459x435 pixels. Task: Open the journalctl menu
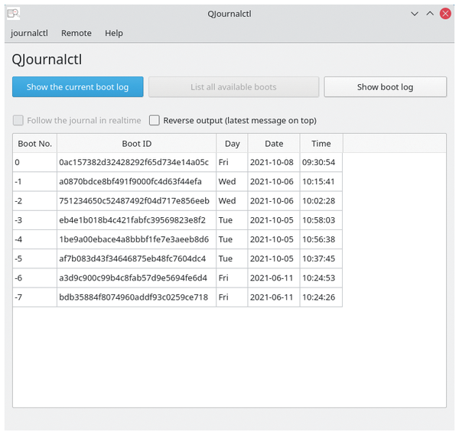click(29, 33)
